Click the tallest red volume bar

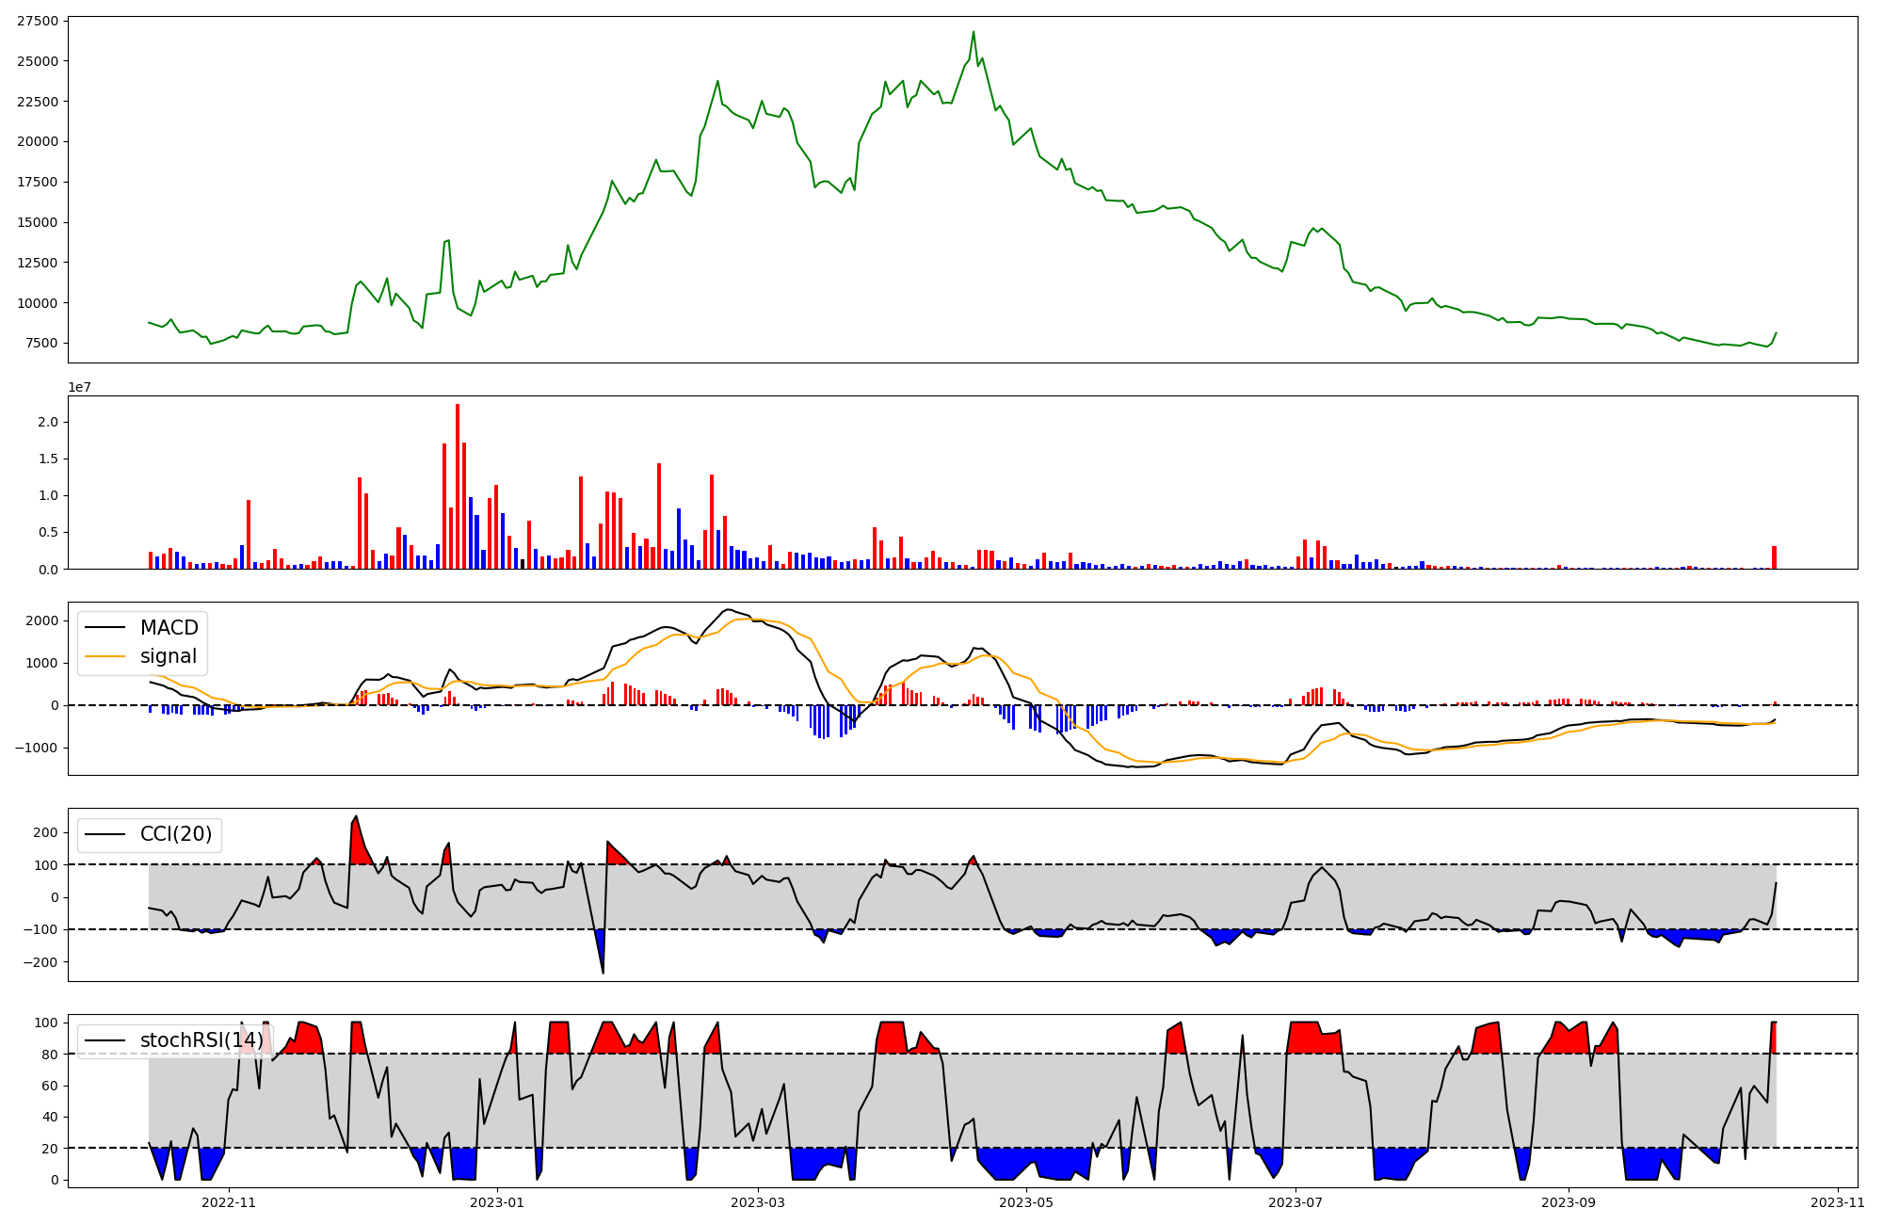coord(458,486)
